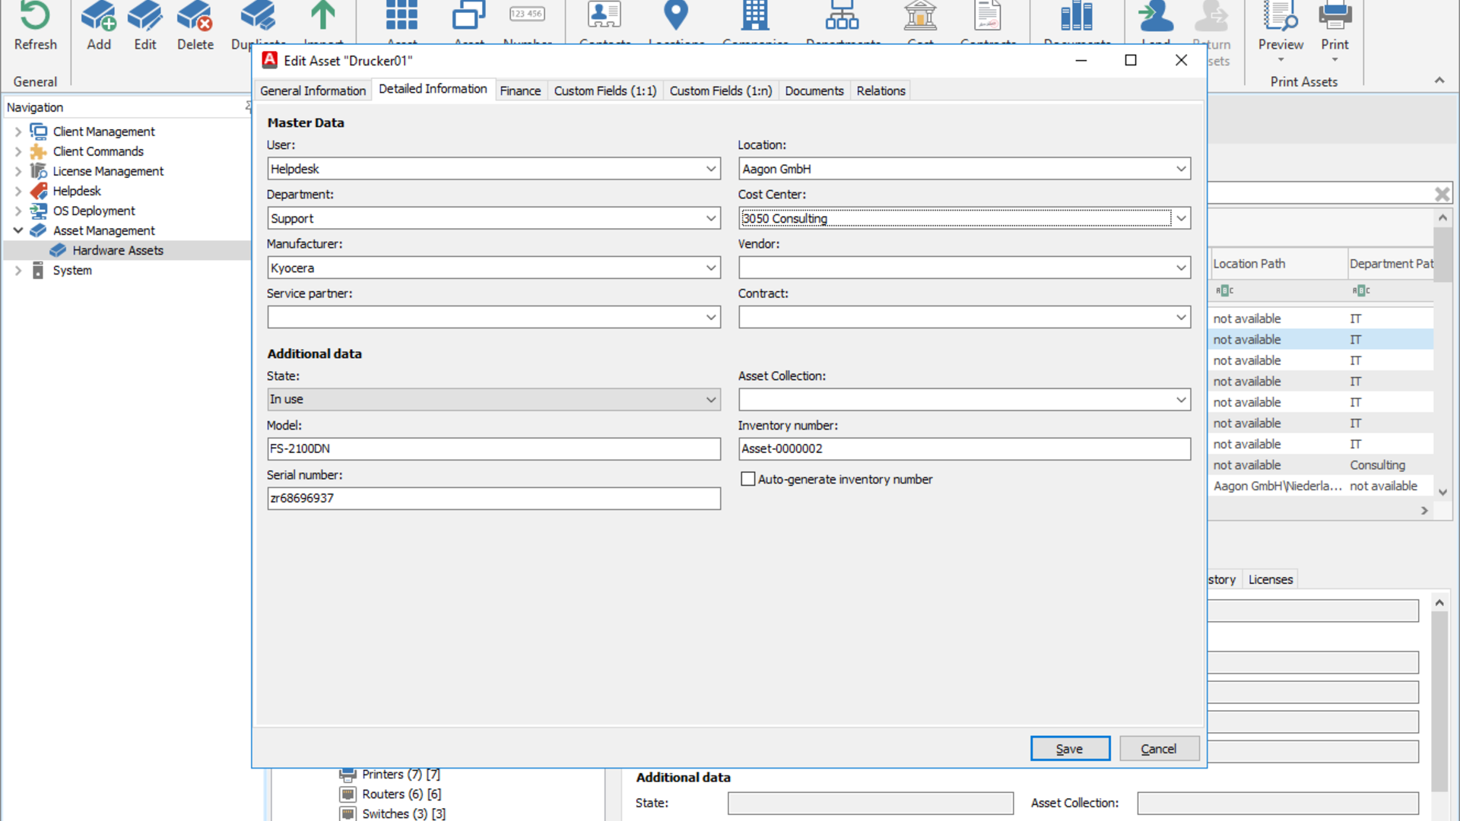Expand the Cost Center dropdown
The width and height of the screenshot is (1460, 821).
[x=1181, y=217]
